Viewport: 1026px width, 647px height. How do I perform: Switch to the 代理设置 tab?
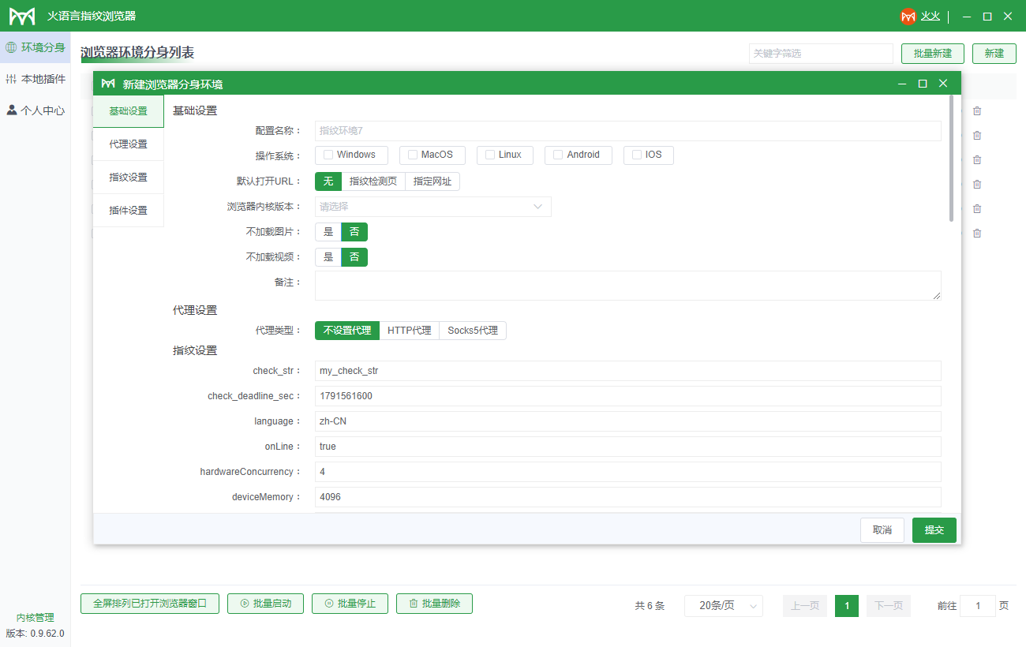click(128, 144)
